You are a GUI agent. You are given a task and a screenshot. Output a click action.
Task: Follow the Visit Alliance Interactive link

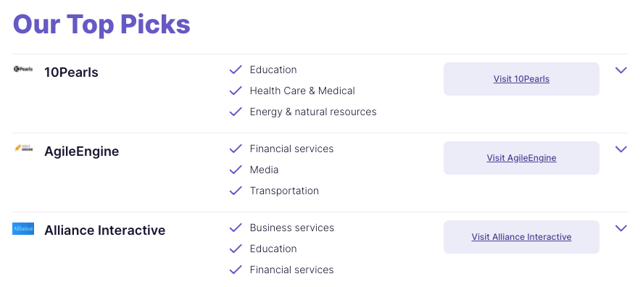(521, 237)
